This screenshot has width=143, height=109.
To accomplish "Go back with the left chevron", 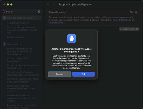I will [48, 4].
